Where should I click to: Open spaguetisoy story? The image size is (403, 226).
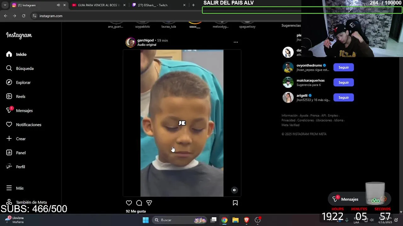point(247,24)
